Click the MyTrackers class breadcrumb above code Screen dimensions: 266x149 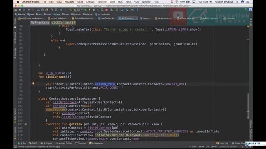pyautogui.click(x=40, y=22)
